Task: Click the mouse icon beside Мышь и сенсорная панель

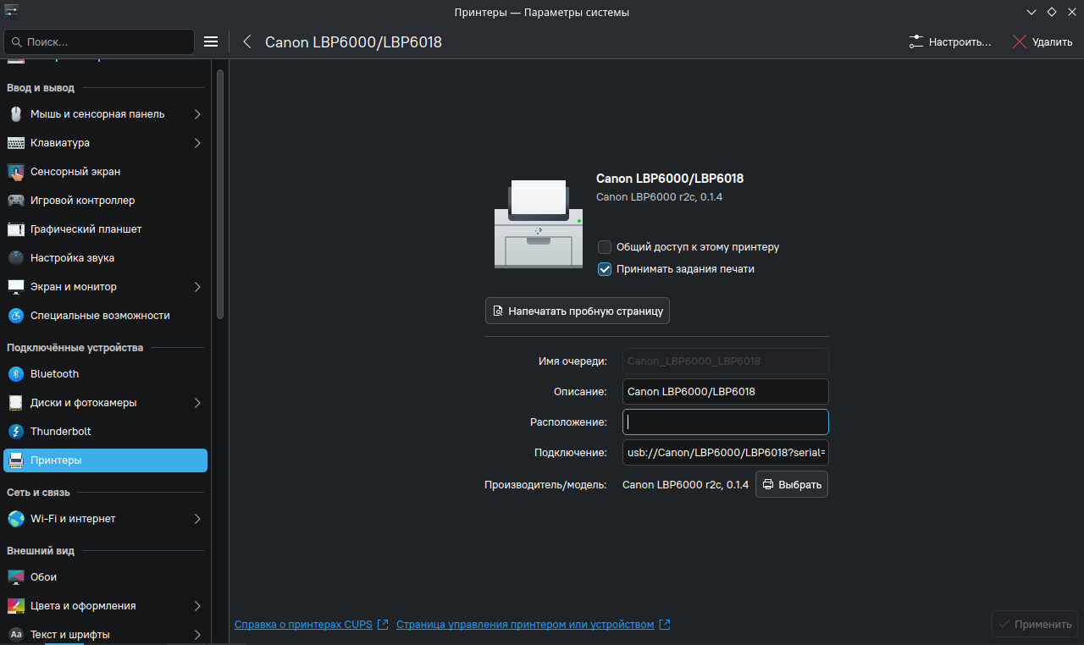Action: click(15, 114)
